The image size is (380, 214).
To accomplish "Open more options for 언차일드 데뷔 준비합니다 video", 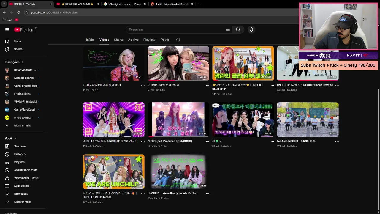I will [208, 85].
